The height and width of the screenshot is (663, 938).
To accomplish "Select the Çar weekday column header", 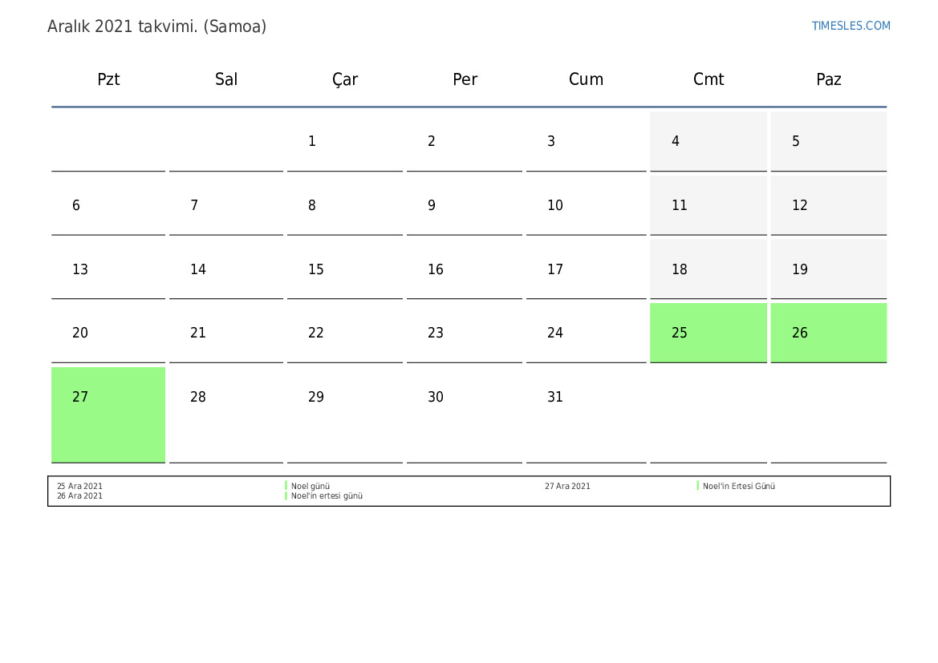I will (x=345, y=79).
